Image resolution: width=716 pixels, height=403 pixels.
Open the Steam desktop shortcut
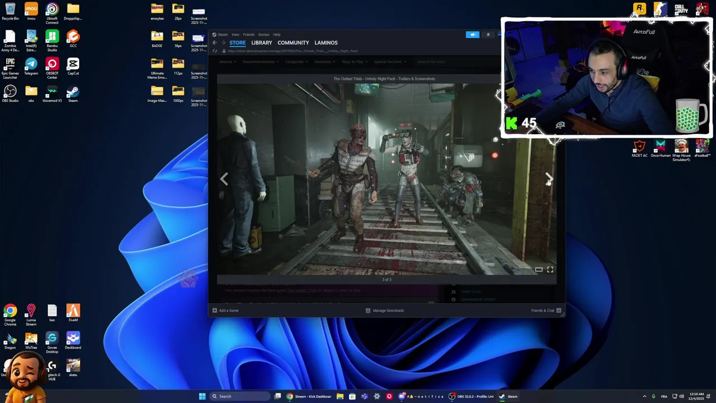tap(73, 94)
